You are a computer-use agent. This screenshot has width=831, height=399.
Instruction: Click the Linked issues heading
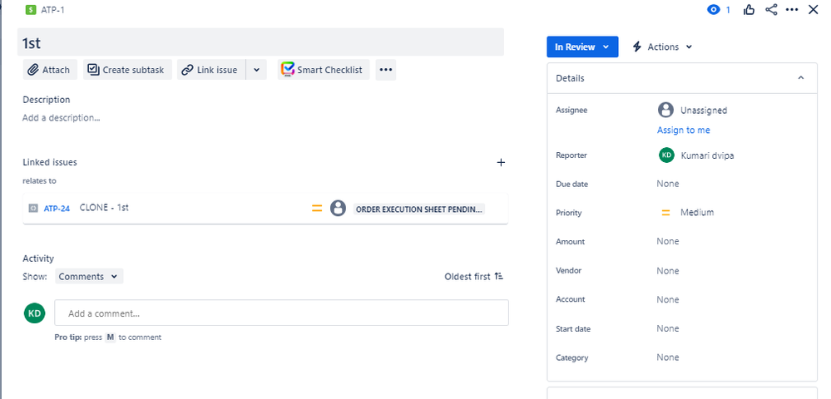pos(50,162)
